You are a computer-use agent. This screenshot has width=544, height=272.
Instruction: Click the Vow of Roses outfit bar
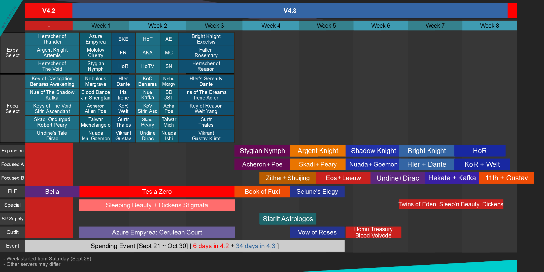pyautogui.click(x=317, y=232)
